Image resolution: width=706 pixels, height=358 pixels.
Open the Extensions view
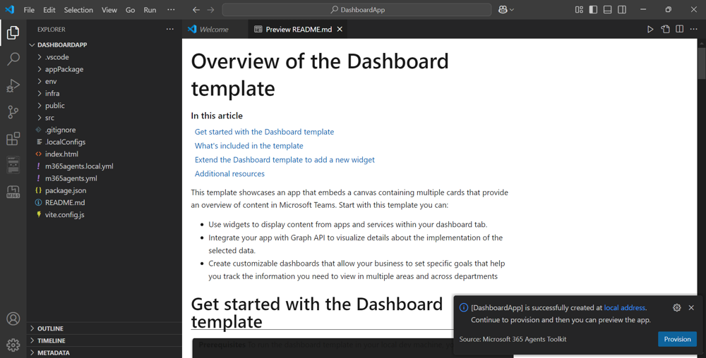pos(13,138)
